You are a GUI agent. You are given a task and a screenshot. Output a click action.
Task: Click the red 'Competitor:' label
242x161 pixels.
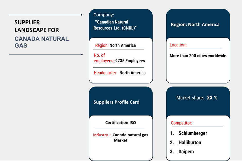(x=181, y=123)
